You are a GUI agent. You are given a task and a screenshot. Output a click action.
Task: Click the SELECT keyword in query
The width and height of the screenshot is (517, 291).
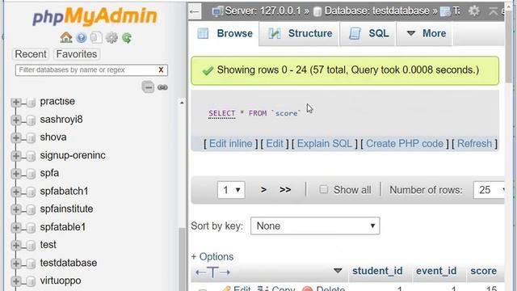[x=222, y=113]
